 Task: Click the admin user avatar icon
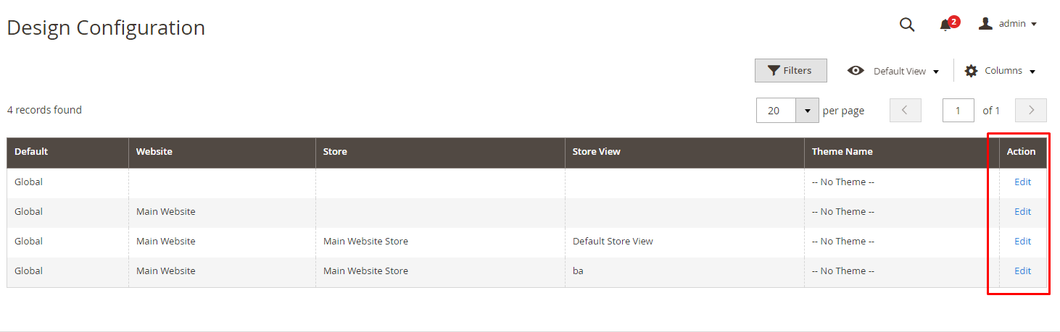[985, 24]
